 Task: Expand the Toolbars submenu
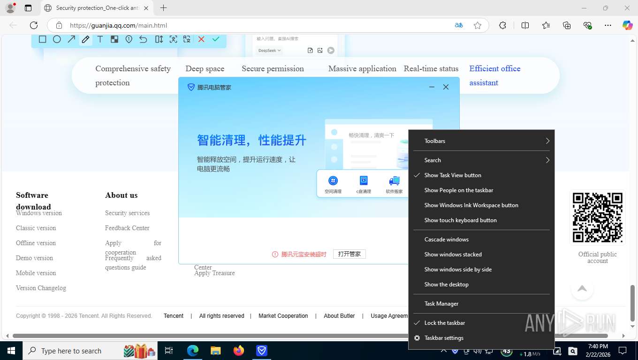tap(481, 141)
